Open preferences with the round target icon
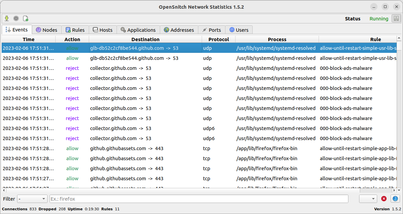The height and width of the screenshot is (214, 403). coord(16,19)
